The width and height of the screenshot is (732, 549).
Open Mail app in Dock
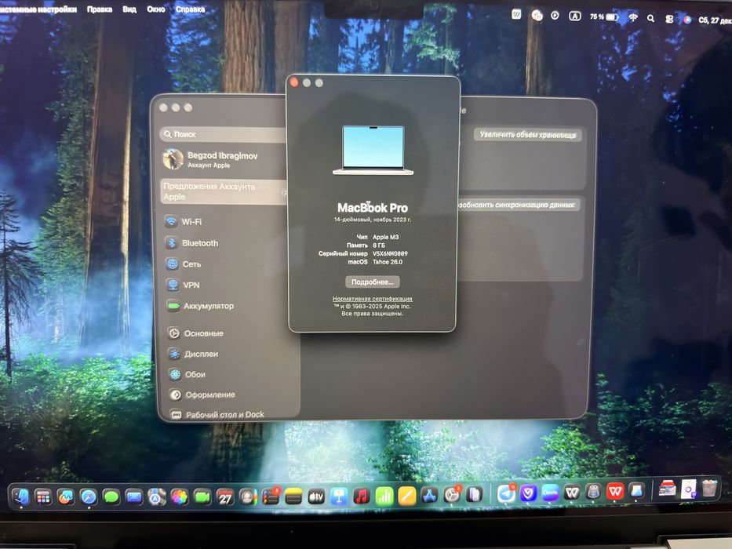tap(134, 497)
